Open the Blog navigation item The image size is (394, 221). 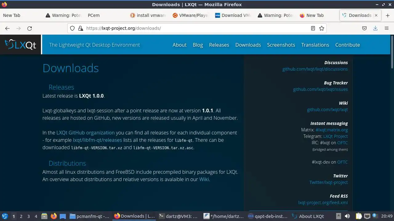198,45
